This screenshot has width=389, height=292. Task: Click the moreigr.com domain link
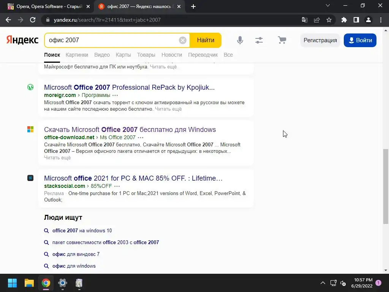[x=60, y=95]
